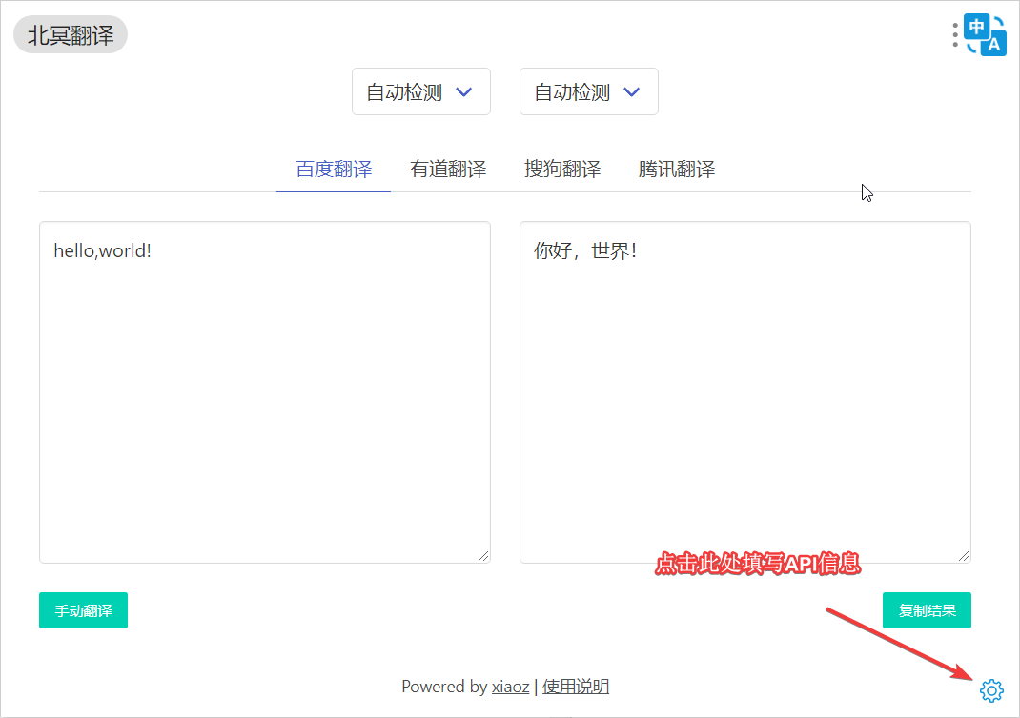Open the right 自动检测 target language dropdown
This screenshot has height=718, width=1020.
tap(588, 92)
